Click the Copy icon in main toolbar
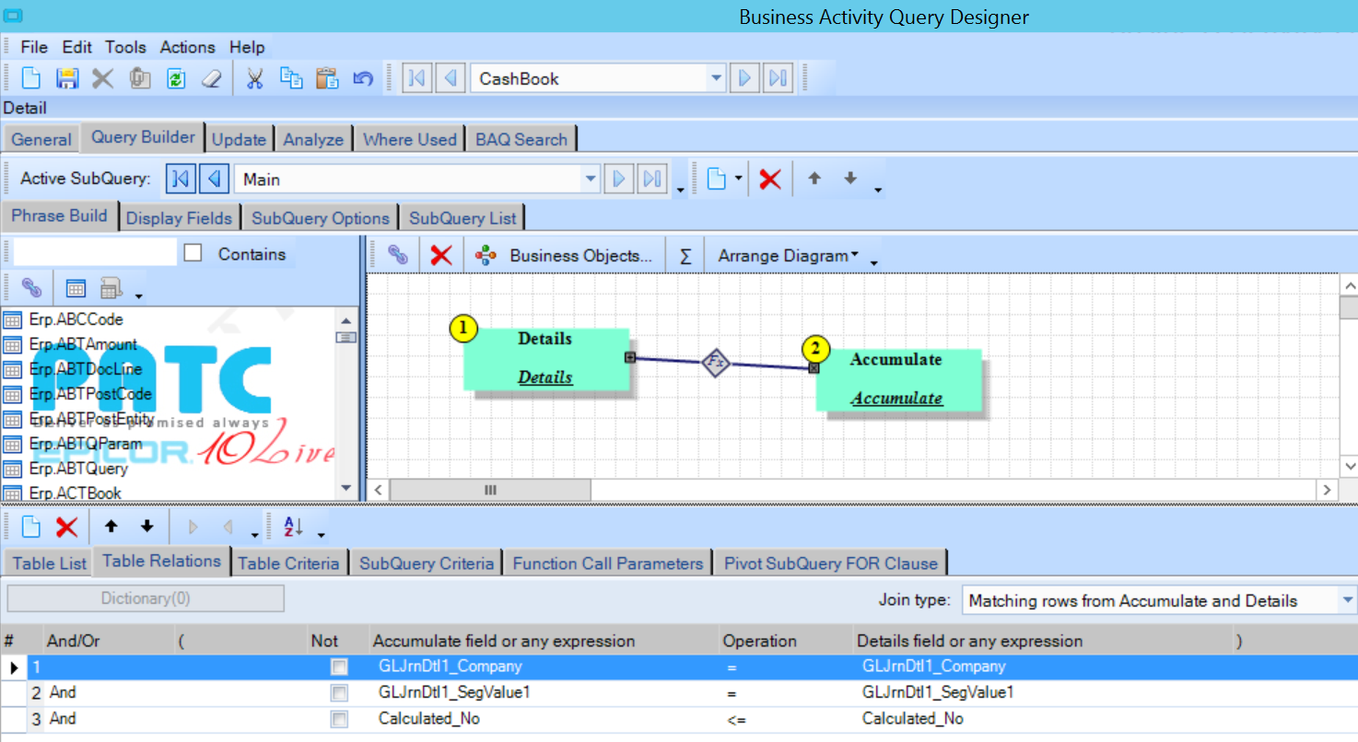The height and width of the screenshot is (742, 1358). click(x=291, y=78)
